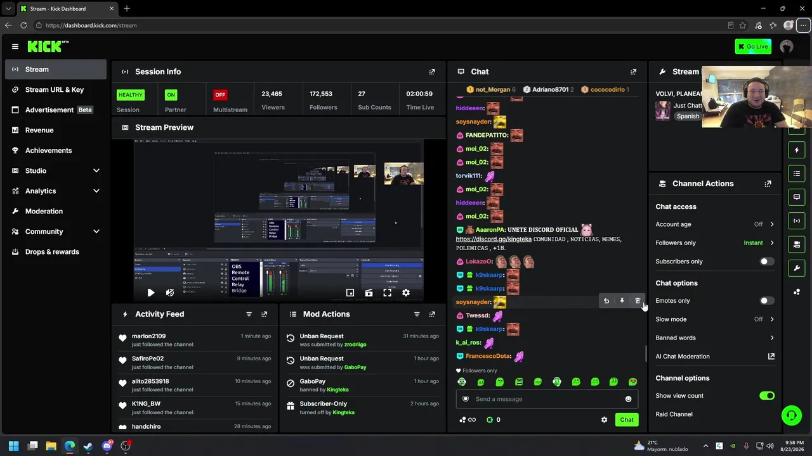Image resolution: width=812 pixels, height=456 pixels.
Task: Pop out the Mod Actions panel
Action: pyautogui.click(x=432, y=314)
